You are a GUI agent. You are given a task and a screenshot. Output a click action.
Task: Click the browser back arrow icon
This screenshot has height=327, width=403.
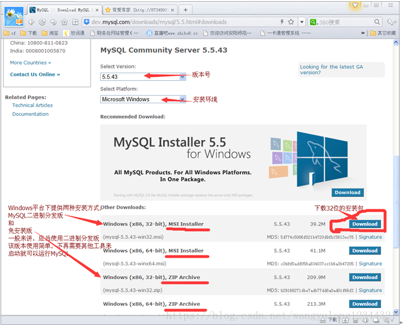point(31,22)
